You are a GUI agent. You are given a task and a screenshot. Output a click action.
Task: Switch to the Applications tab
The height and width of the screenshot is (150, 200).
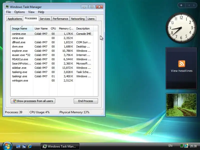[15, 19]
